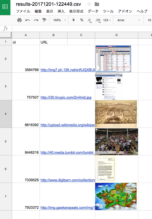Select the paint format tool
152x219 pixels.
(44, 20)
